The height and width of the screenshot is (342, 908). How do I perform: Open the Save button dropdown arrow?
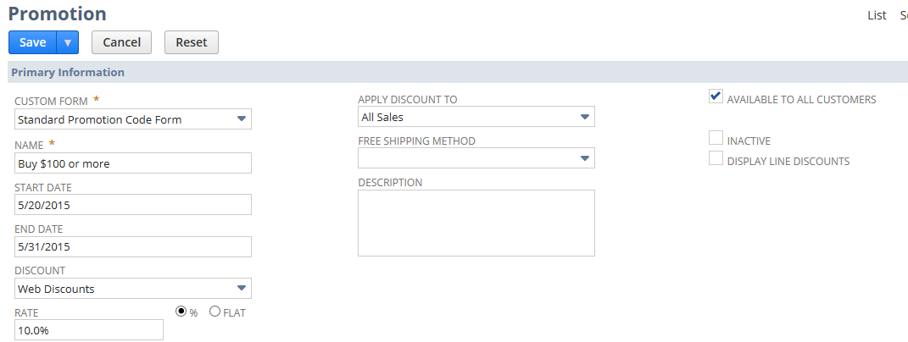point(68,42)
